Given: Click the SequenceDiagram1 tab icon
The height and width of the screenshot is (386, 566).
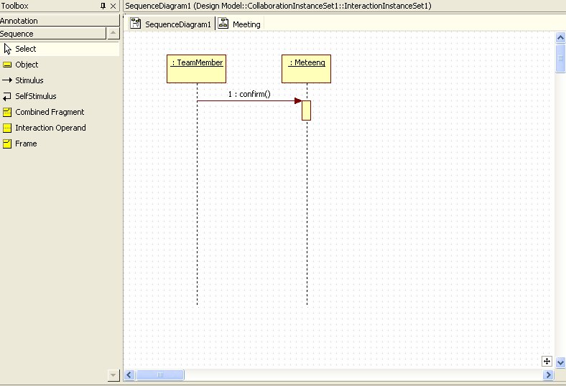Looking at the screenshot, I should pyautogui.click(x=136, y=23).
